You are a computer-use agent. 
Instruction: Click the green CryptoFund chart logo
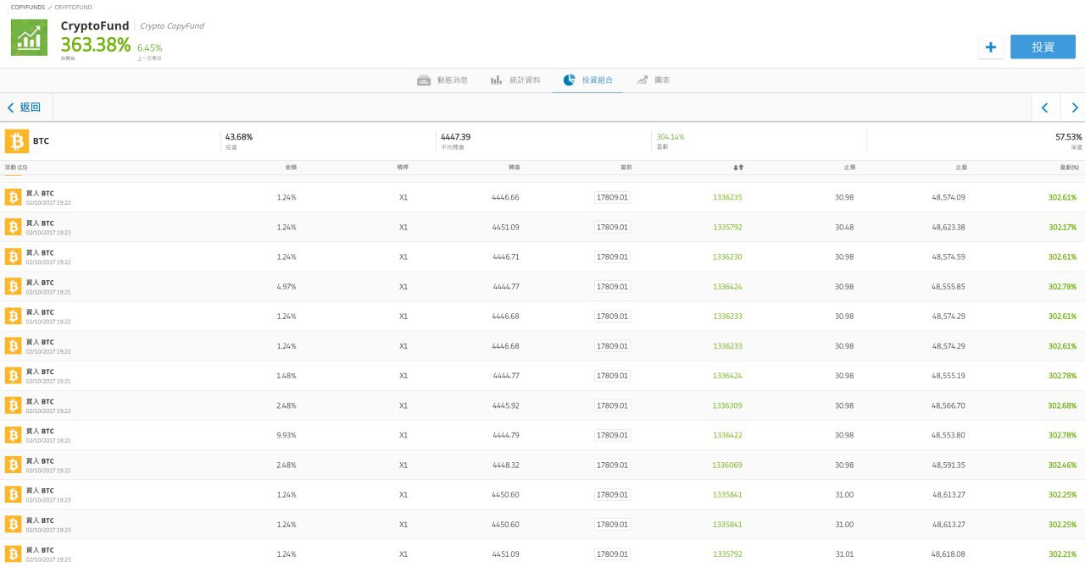(29, 37)
